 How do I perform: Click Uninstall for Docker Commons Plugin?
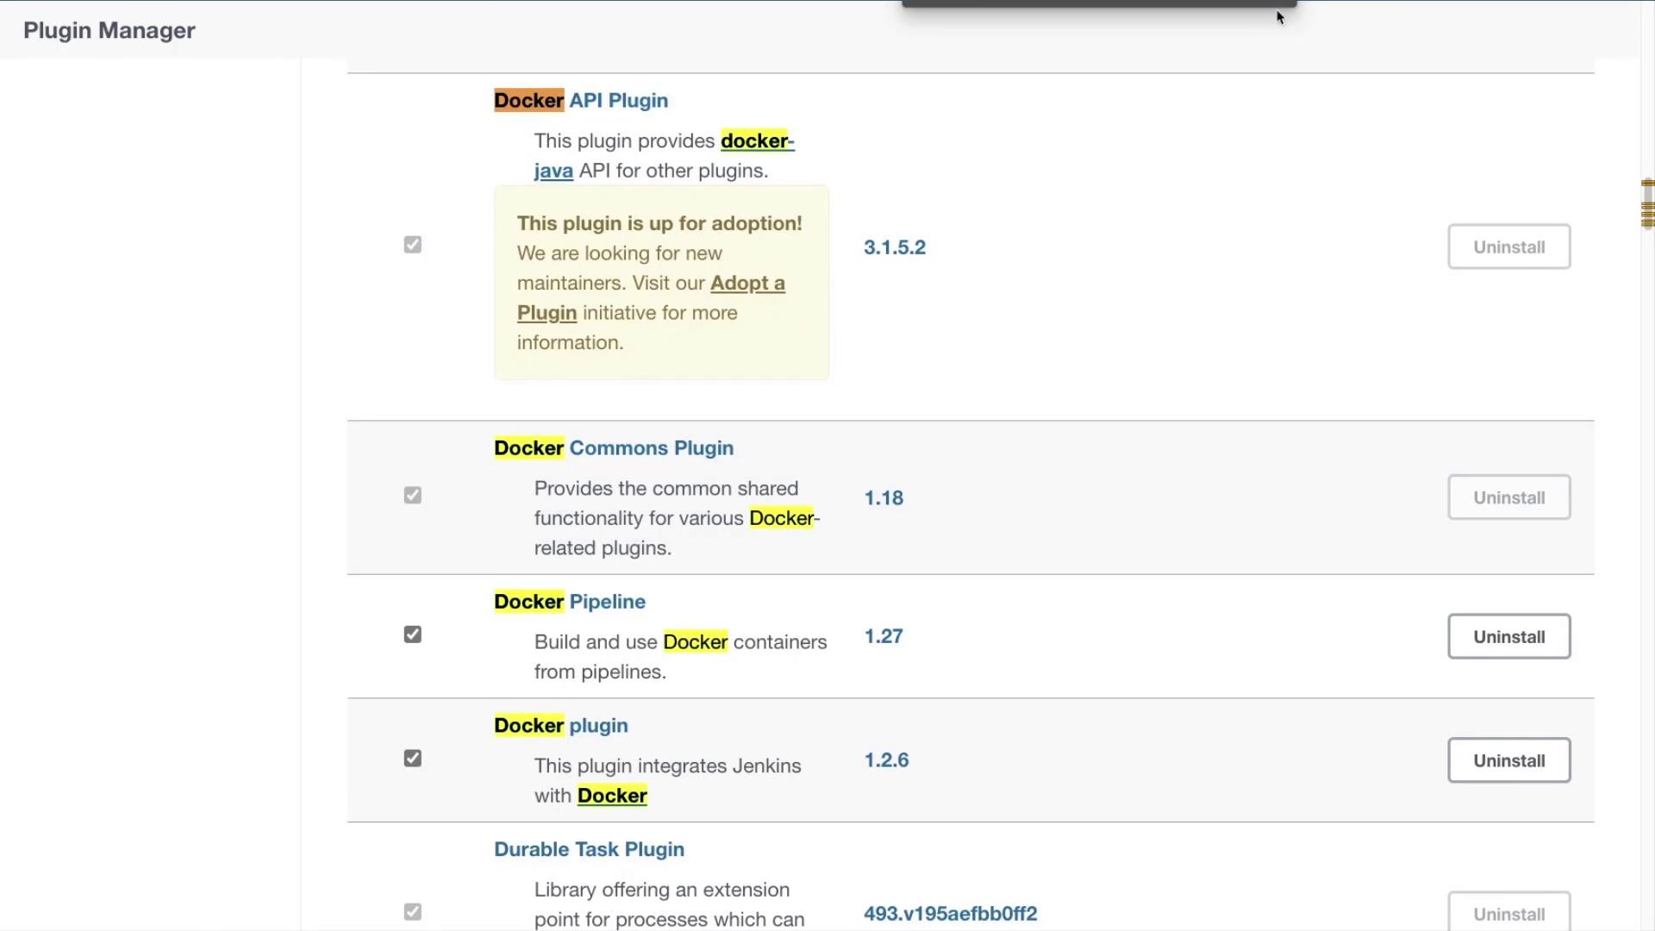pos(1508,497)
